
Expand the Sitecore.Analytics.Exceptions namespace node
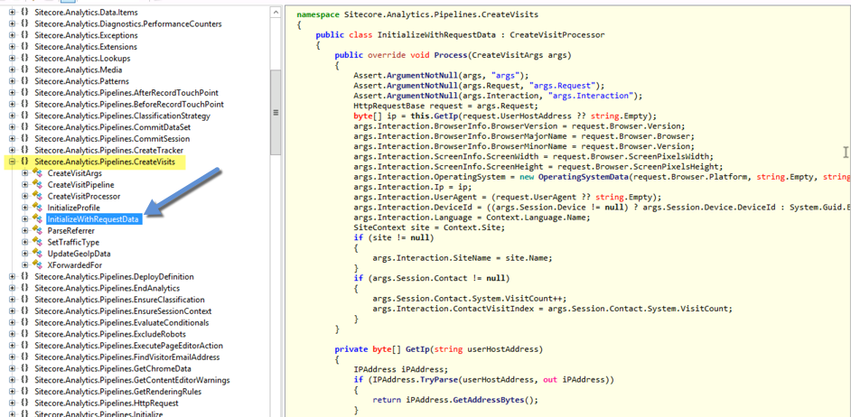(13, 35)
